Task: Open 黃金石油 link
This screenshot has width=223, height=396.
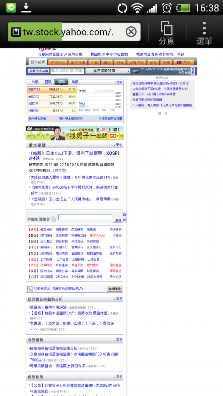Action: coord(77,265)
